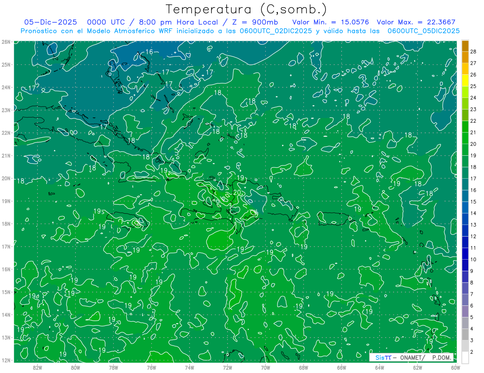Click the '0600UTC_02DIC2025' initialization timestamp
This screenshot has width=484, height=373.
pyautogui.click(x=275, y=31)
